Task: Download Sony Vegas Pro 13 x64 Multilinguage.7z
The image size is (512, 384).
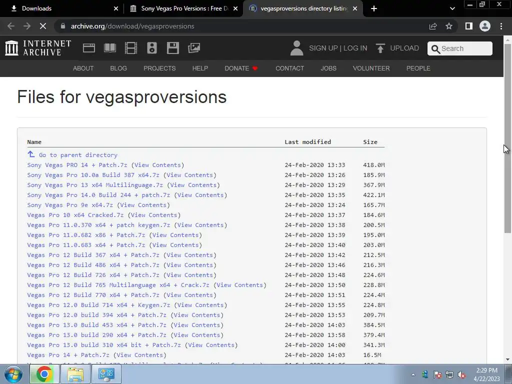Action: (x=95, y=185)
